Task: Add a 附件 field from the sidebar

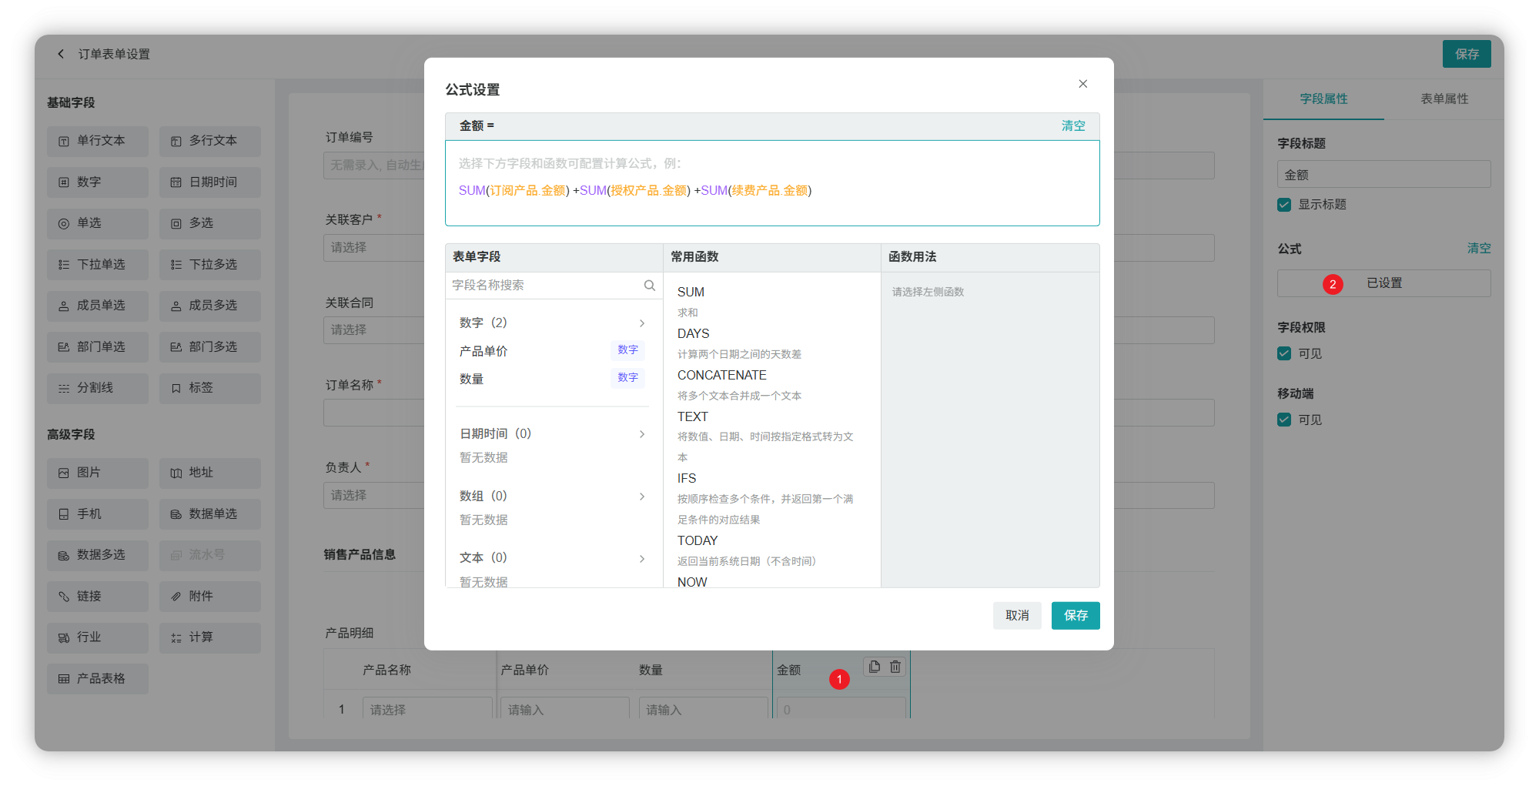Action: pyautogui.click(x=209, y=596)
